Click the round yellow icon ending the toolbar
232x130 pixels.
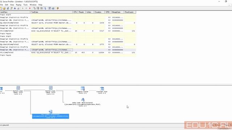pyautogui.click(x=58, y=8)
